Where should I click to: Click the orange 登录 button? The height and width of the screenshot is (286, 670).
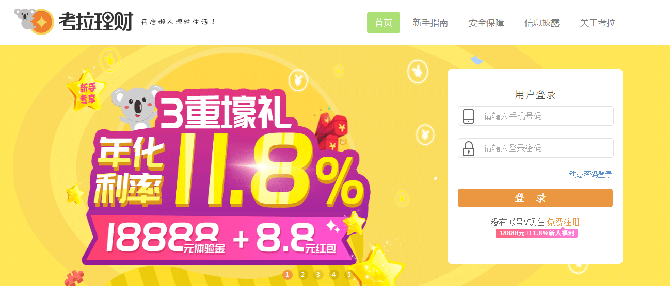pyautogui.click(x=535, y=198)
